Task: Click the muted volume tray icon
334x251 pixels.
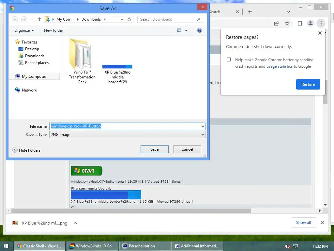Action: pos(287,246)
